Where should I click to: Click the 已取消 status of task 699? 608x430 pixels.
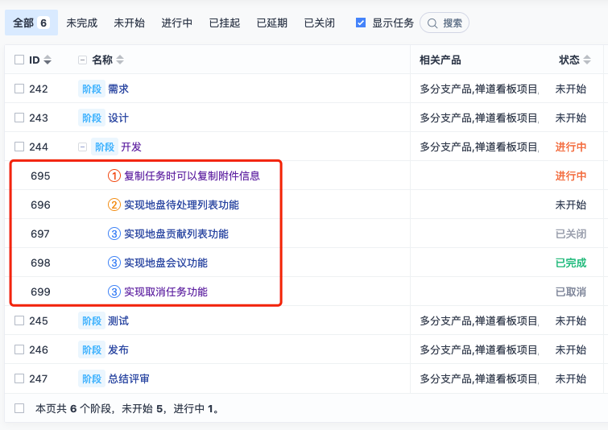click(571, 291)
